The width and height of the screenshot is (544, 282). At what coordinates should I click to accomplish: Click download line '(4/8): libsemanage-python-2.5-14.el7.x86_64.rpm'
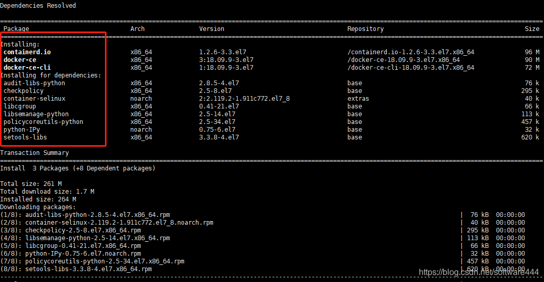tap(85, 238)
